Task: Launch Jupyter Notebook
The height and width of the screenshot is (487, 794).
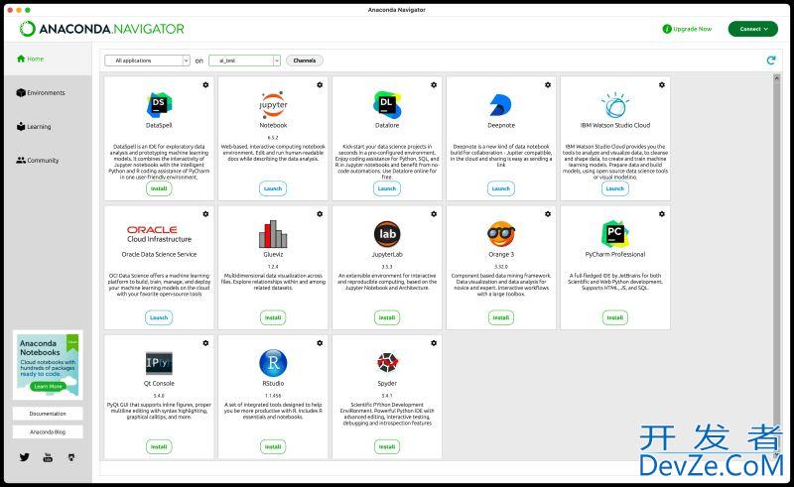Action: click(273, 188)
